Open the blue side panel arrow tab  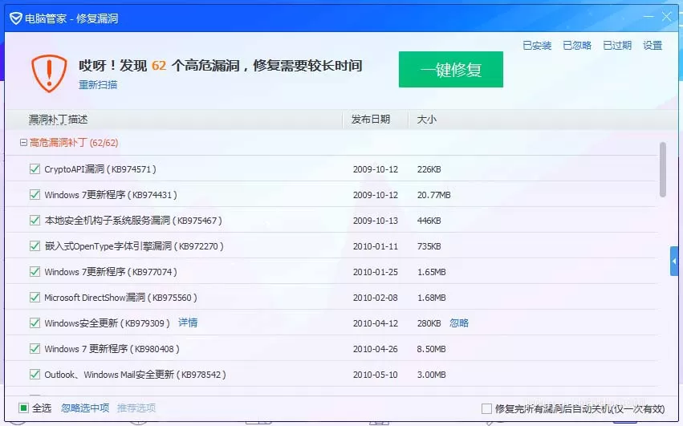point(674,261)
